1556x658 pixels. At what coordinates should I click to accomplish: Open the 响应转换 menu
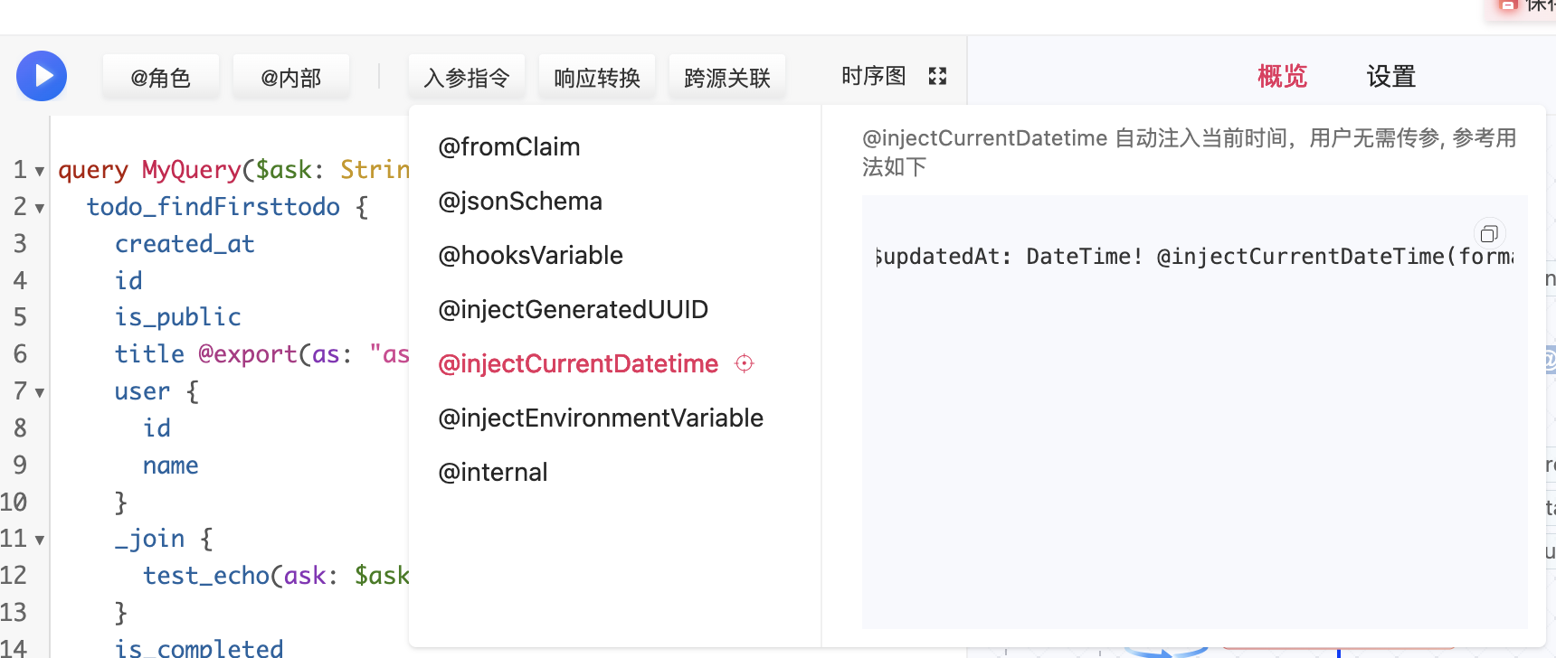point(597,78)
